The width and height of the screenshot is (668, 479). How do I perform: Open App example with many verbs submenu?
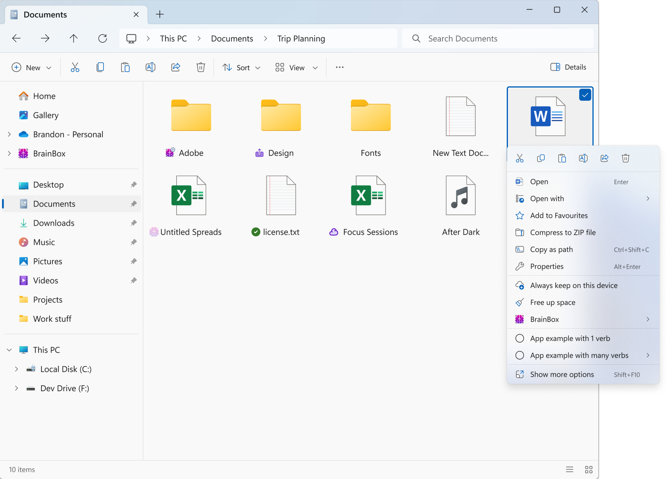[583, 355]
